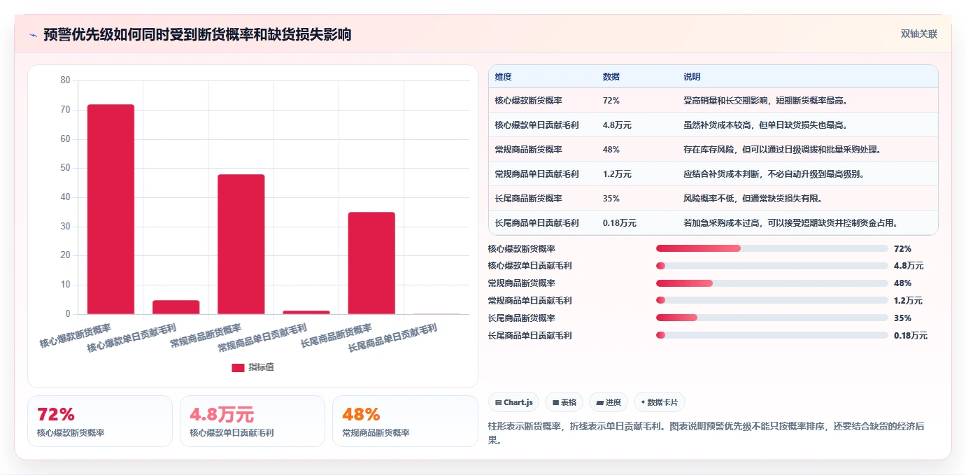Click the 核心爆款断货概率 table row name
Screen dimensions: 966x475
(528, 101)
